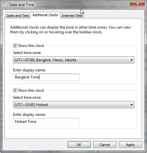Open the Internet Time tab
The image size is (147, 153).
click(72, 16)
